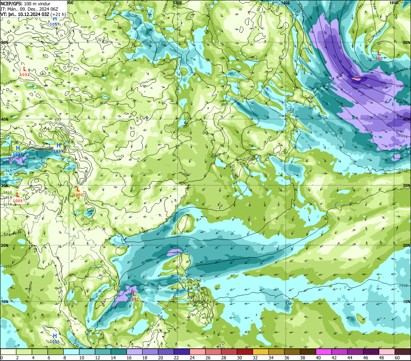Click the L 1033 low pressure marker
411x361 pixels.
point(25,71)
